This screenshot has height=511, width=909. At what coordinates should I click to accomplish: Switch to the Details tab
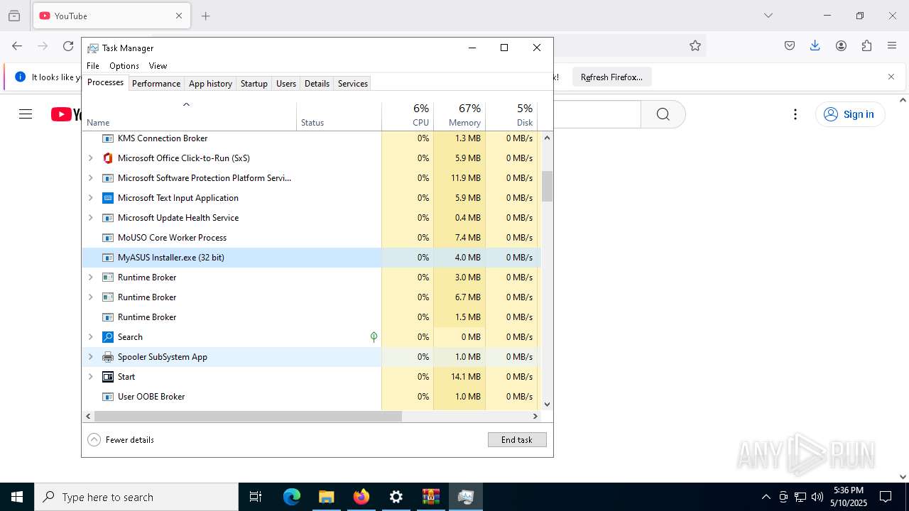[317, 84]
